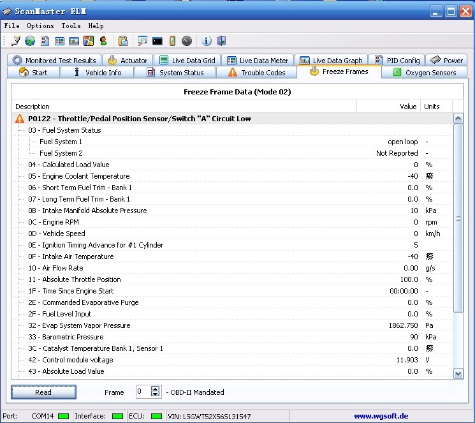Open the Options menu
The width and height of the screenshot is (475, 423).
40,26
